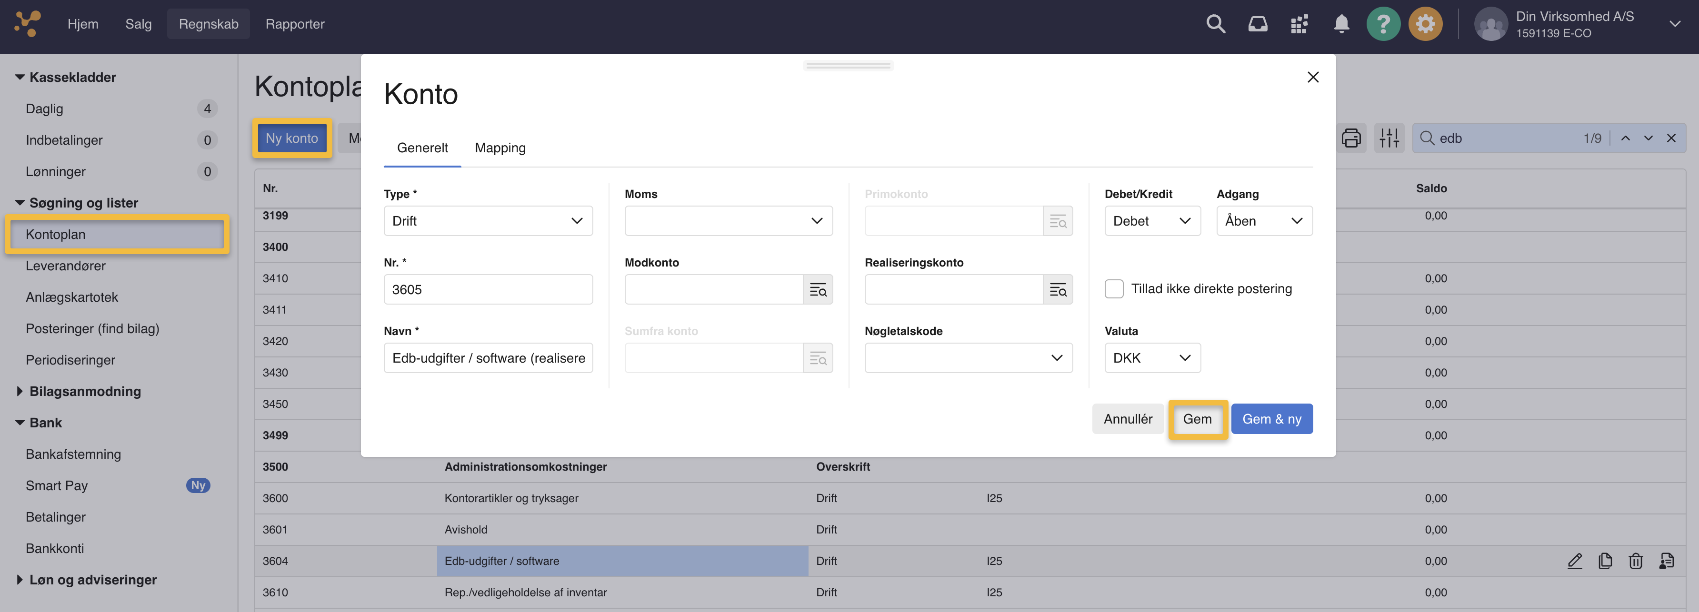Click the Annullér button
Image resolution: width=1699 pixels, height=612 pixels.
pyautogui.click(x=1128, y=419)
